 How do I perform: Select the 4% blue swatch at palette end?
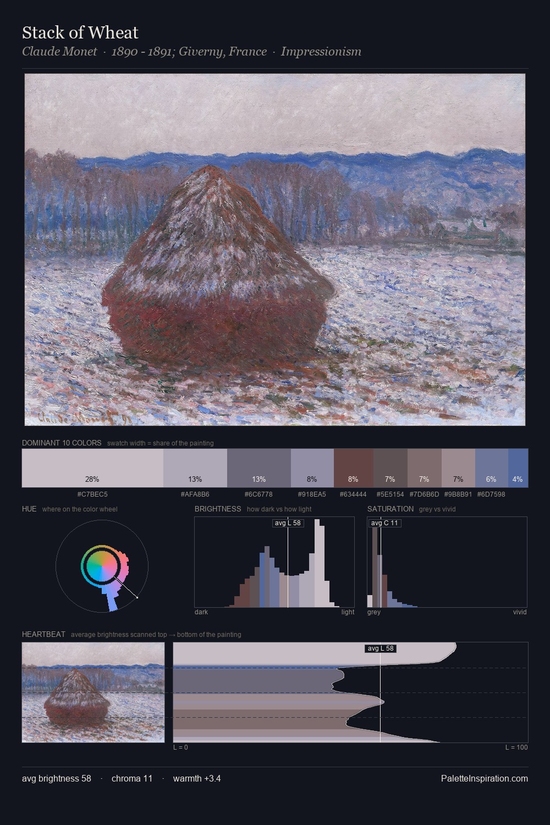pos(518,468)
